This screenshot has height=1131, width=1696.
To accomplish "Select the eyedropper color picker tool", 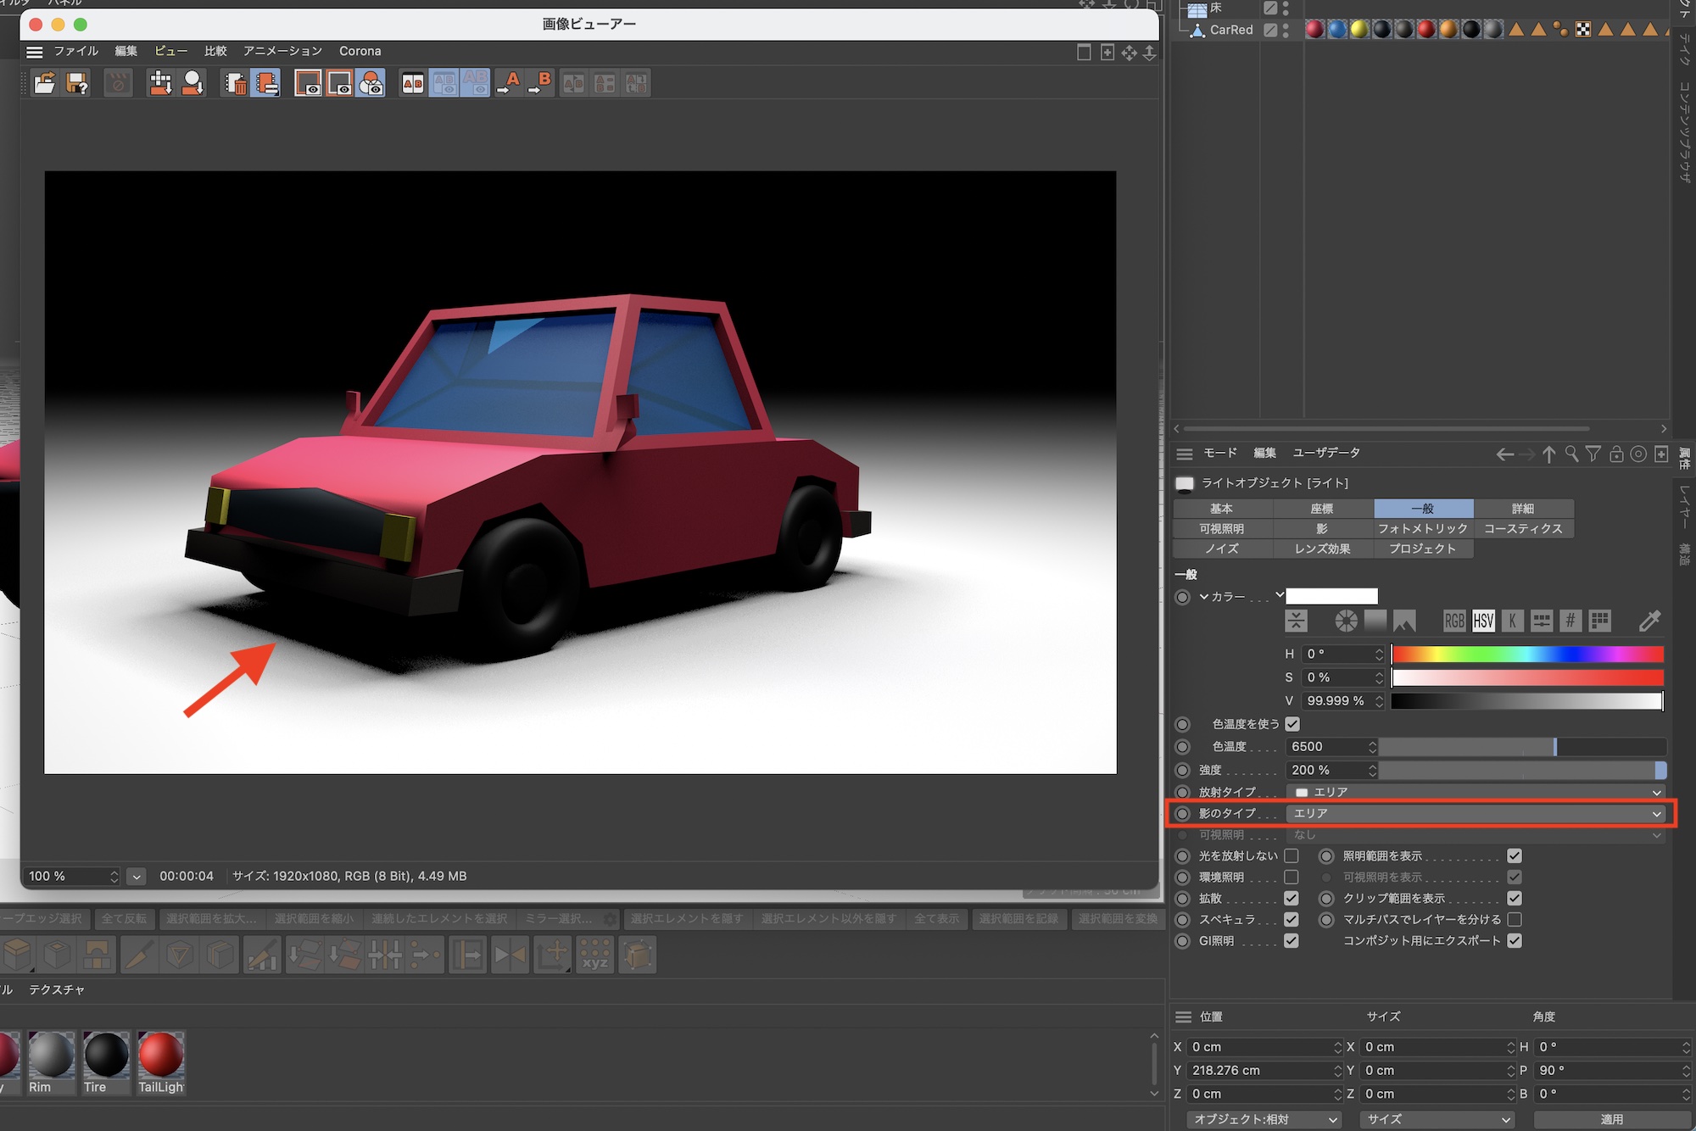I will [x=1649, y=621].
